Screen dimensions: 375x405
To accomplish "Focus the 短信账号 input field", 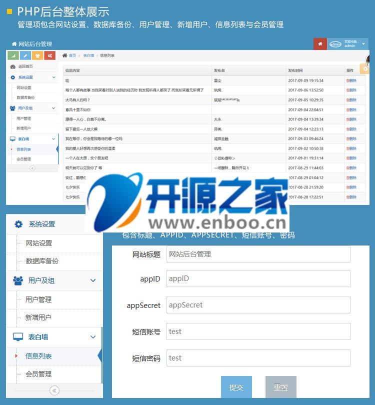I will pos(258,331).
